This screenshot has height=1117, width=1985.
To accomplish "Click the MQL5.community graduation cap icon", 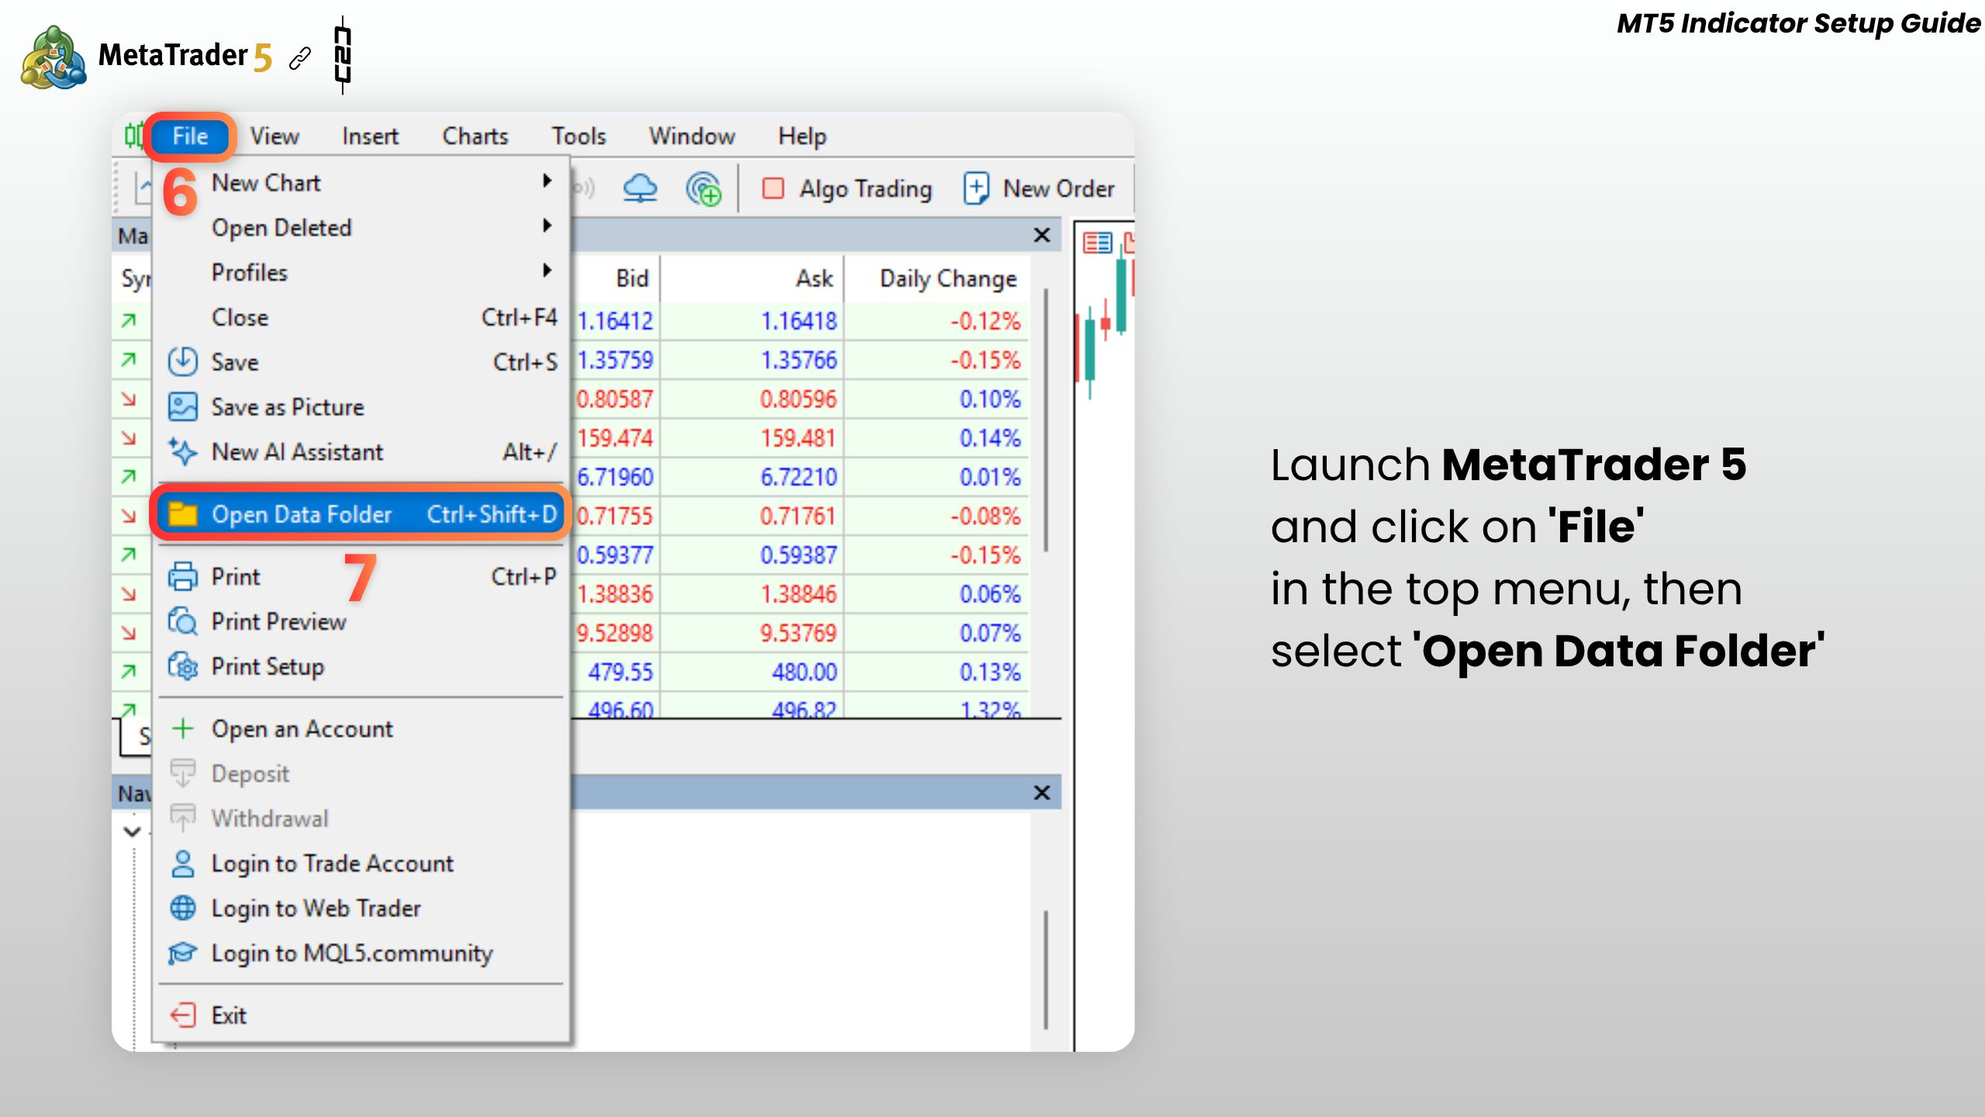I will click(183, 953).
